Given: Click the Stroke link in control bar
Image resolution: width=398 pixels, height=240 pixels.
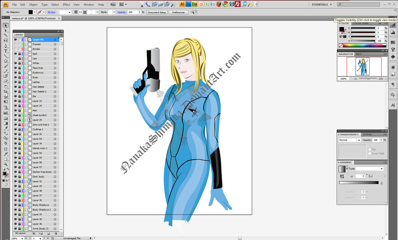Looking at the screenshot, I should (52, 12).
